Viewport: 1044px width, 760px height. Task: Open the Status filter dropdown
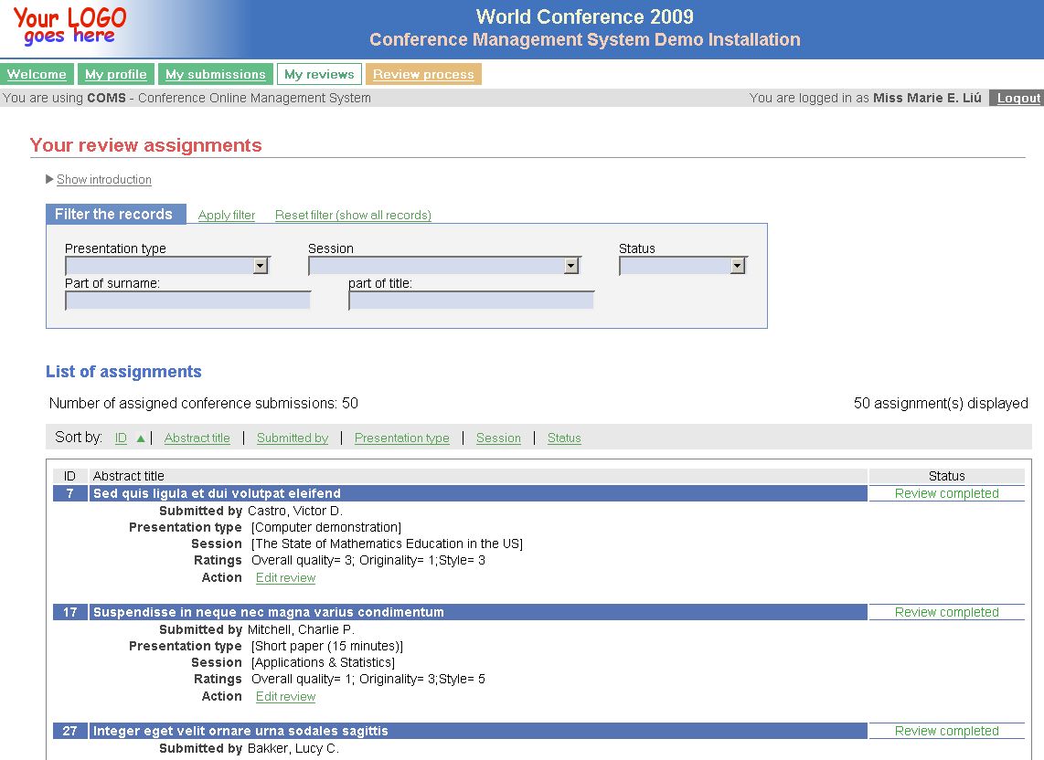683,266
